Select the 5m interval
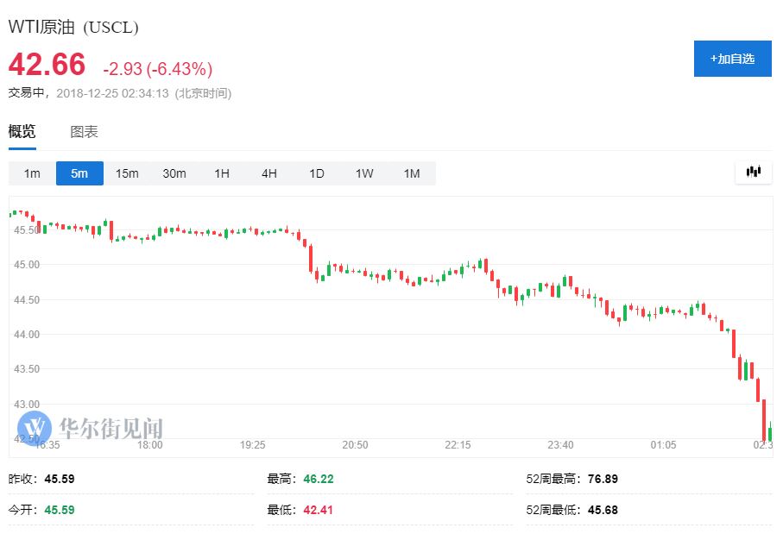 pos(79,173)
